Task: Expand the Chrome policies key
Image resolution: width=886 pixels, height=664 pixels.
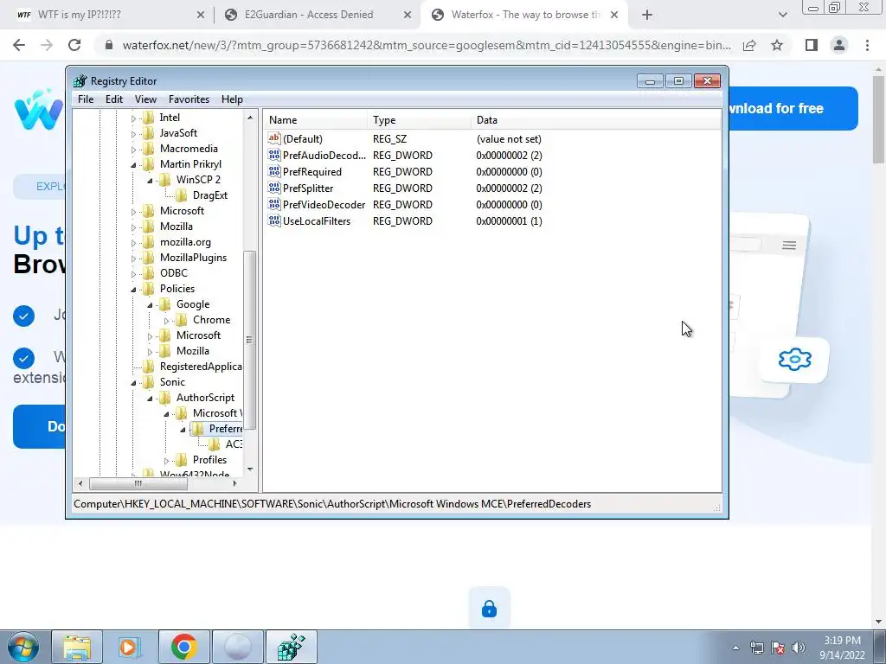Action: tap(166, 321)
